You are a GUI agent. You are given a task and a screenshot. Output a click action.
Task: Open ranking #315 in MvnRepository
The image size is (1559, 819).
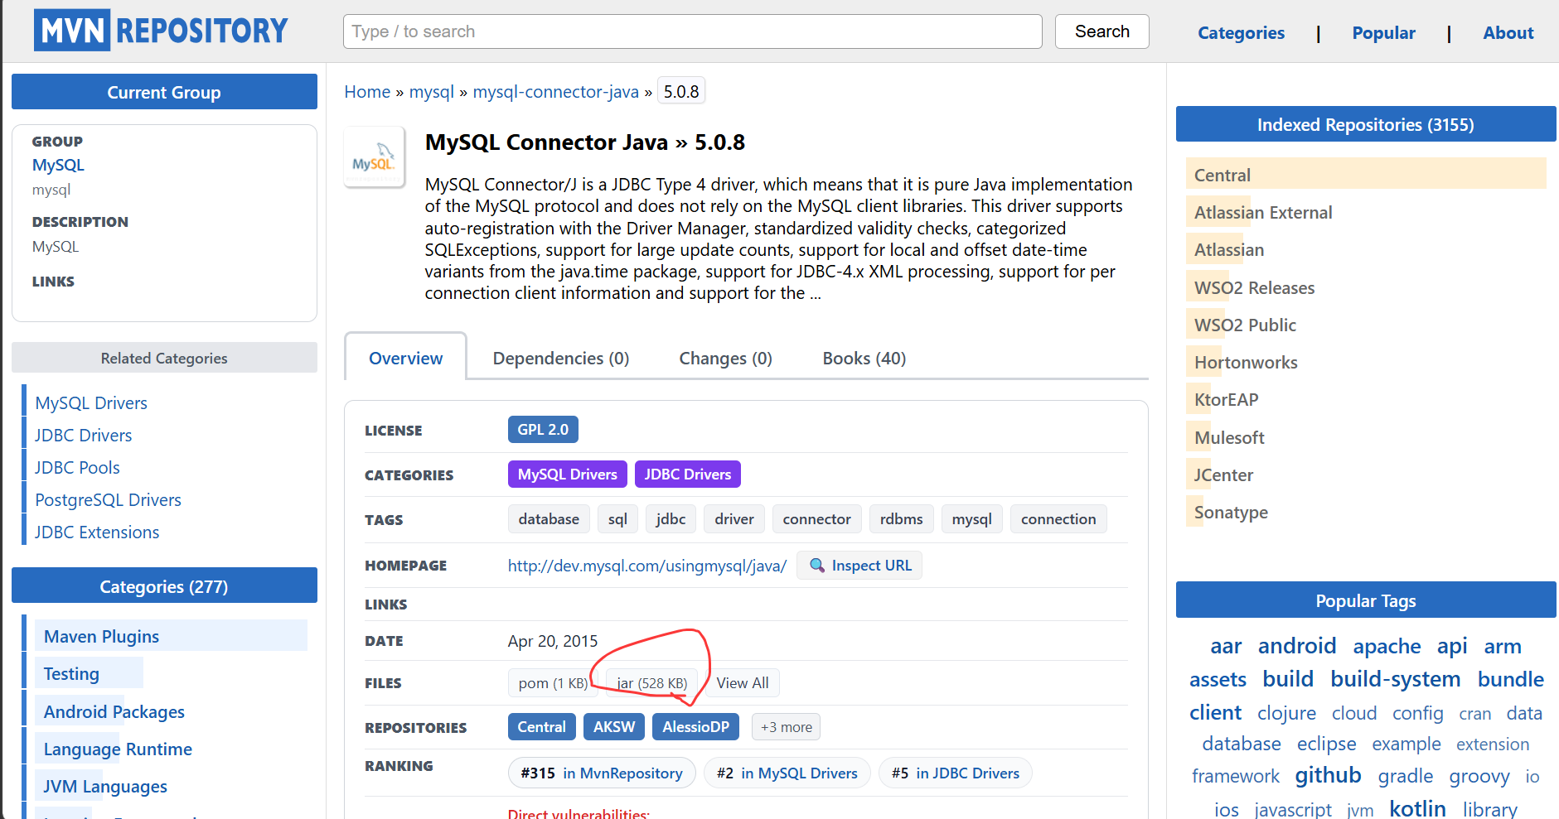pyautogui.click(x=602, y=773)
